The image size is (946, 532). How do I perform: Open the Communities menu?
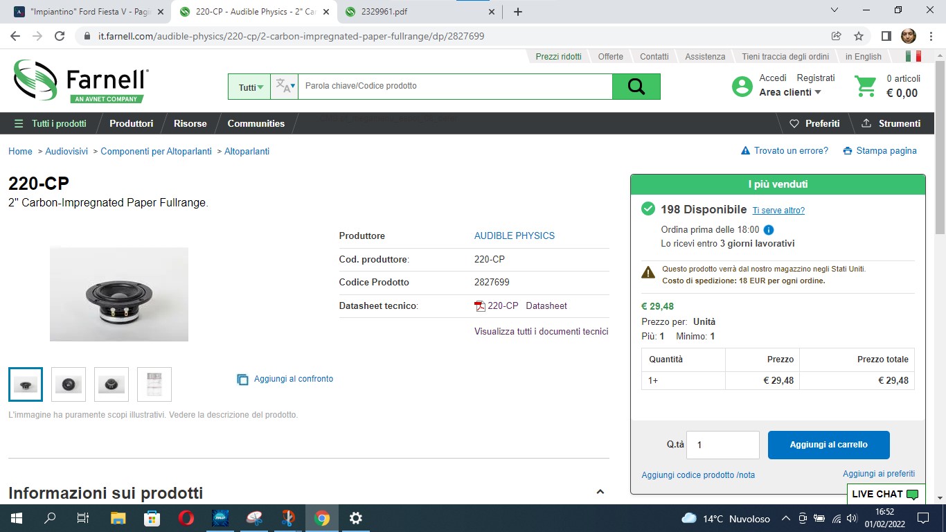(256, 123)
